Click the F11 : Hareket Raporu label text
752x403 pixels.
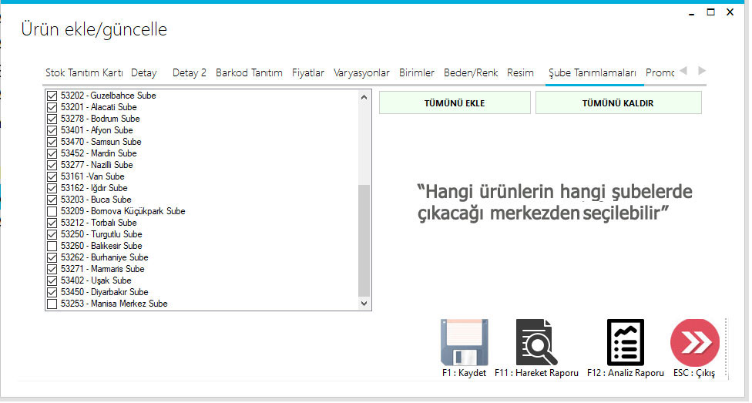[537, 373]
